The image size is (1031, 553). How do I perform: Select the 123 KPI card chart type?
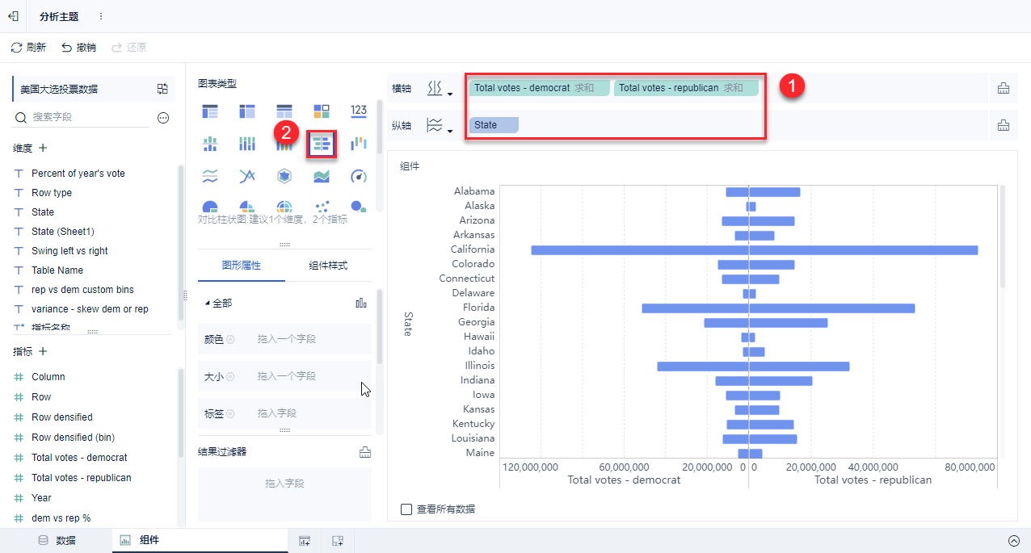point(359,111)
